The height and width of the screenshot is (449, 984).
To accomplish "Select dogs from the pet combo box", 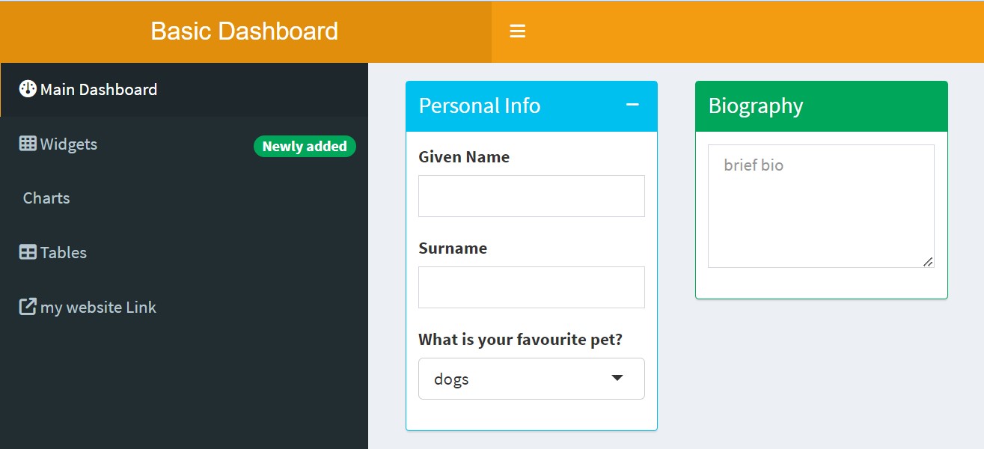I will 531,379.
